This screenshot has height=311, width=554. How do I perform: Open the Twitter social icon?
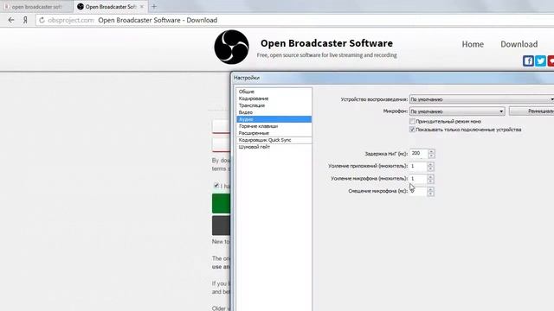pyautogui.click(x=540, y=61)
